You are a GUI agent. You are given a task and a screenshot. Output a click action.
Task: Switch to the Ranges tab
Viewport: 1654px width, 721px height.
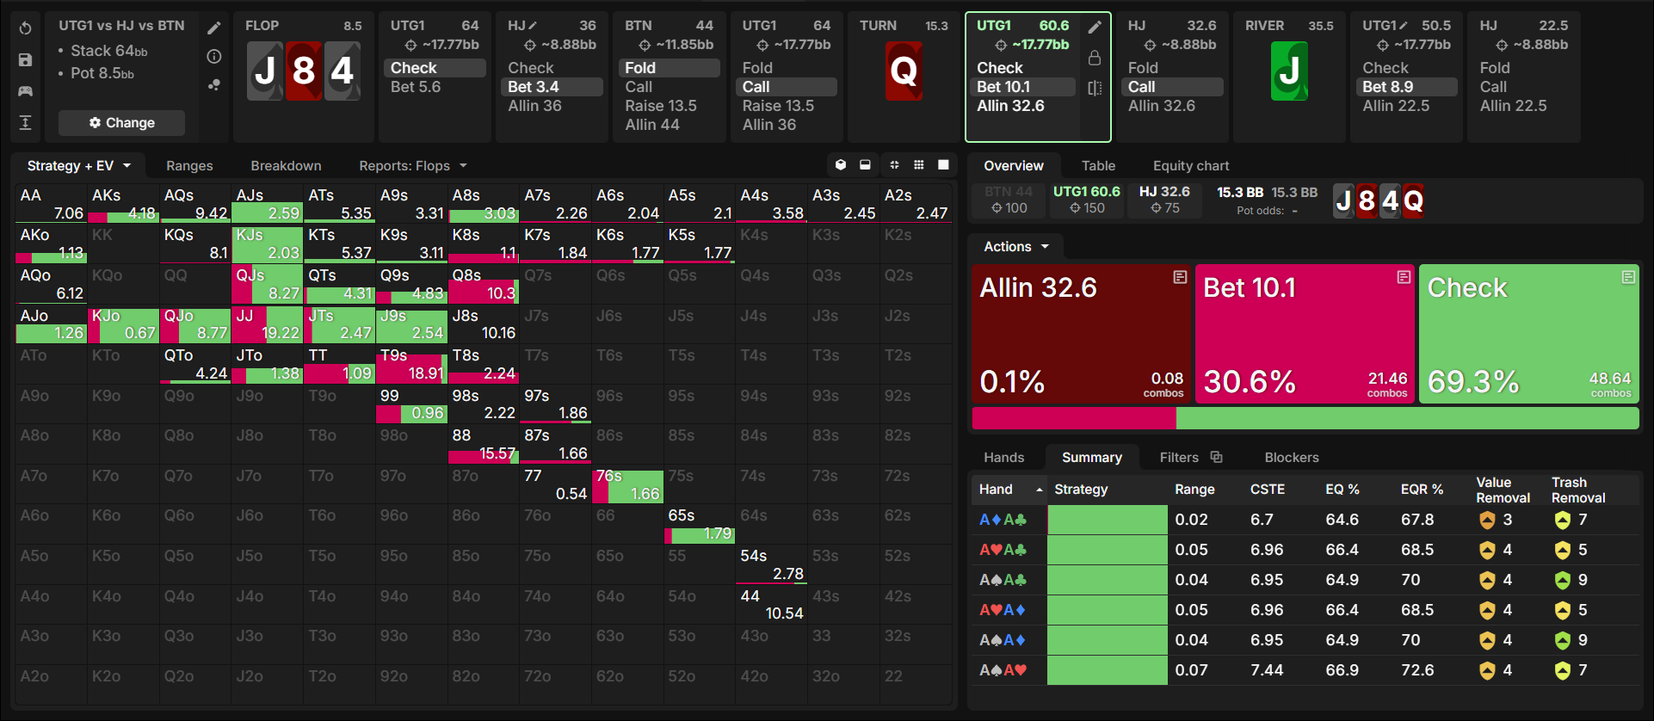click(x=189, y=166)
